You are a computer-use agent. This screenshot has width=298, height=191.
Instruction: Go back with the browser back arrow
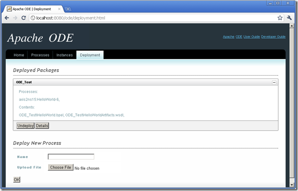click(x=6, y=18)
